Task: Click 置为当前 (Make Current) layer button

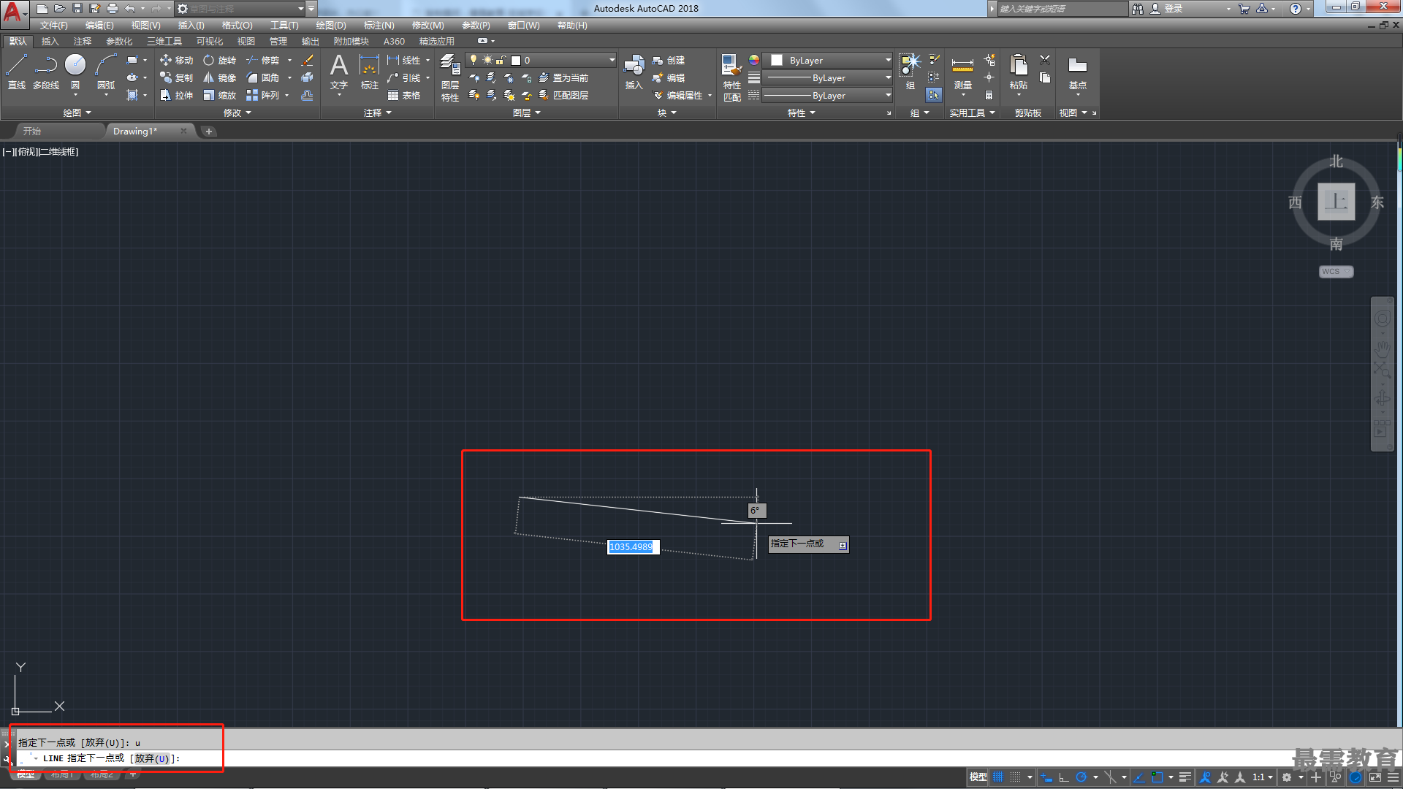Action: tap(563, 78)
